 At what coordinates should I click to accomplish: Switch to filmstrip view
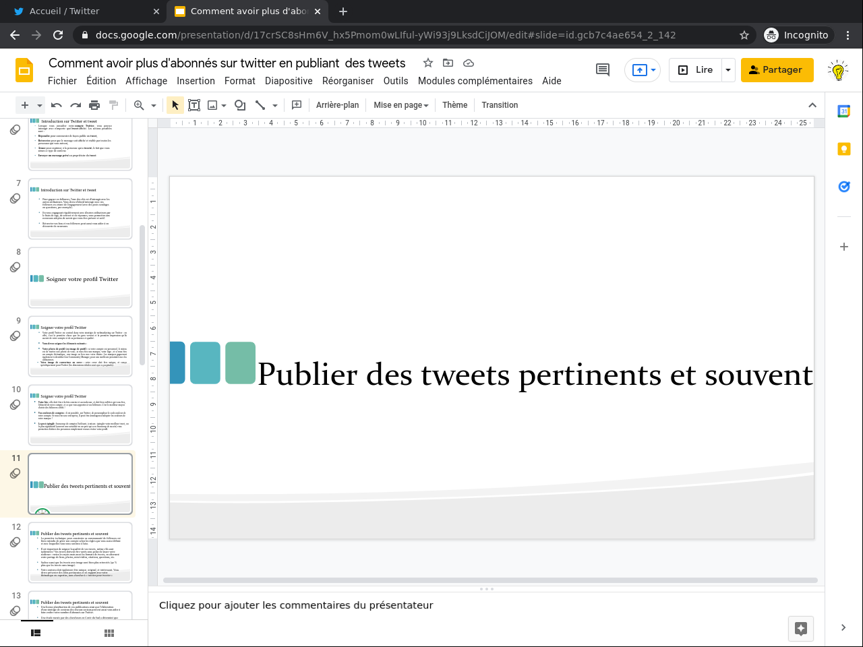point(36,633)
